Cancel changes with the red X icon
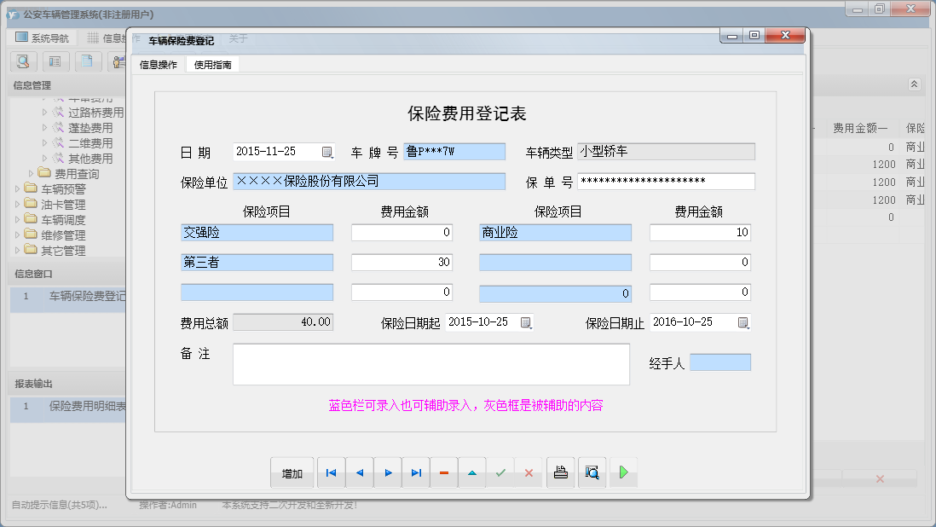This screenshot has width=936, height=527. pos(529,472)
